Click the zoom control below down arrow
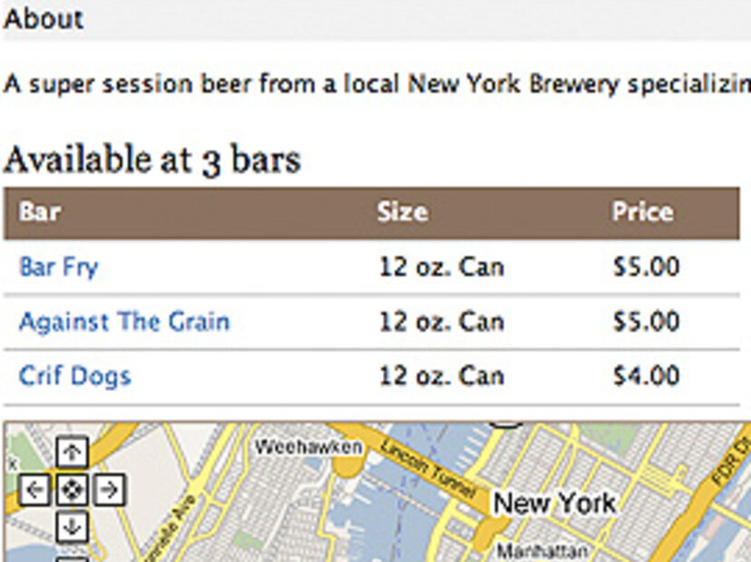The image size is (751, 562). [72, 557]
